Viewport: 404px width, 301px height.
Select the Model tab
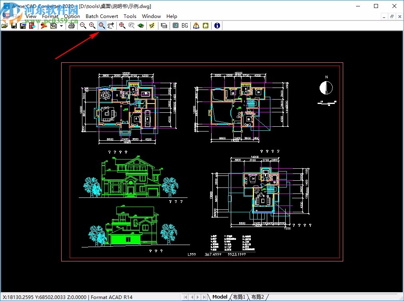[220, 297]
